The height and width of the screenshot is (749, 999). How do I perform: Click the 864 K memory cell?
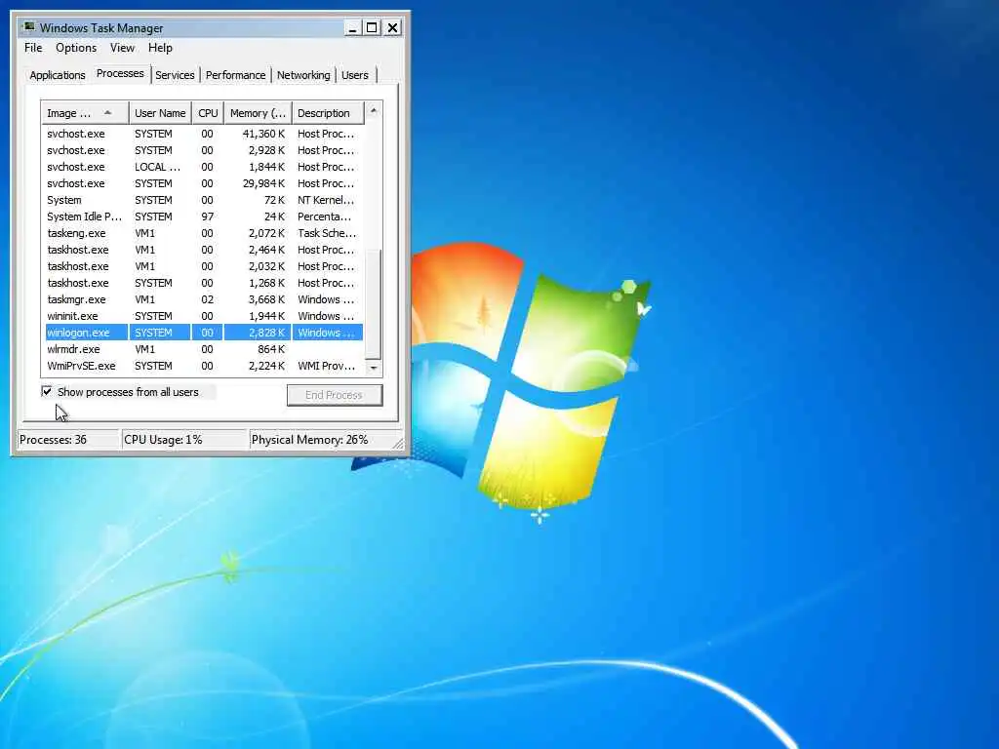(271, 349)
